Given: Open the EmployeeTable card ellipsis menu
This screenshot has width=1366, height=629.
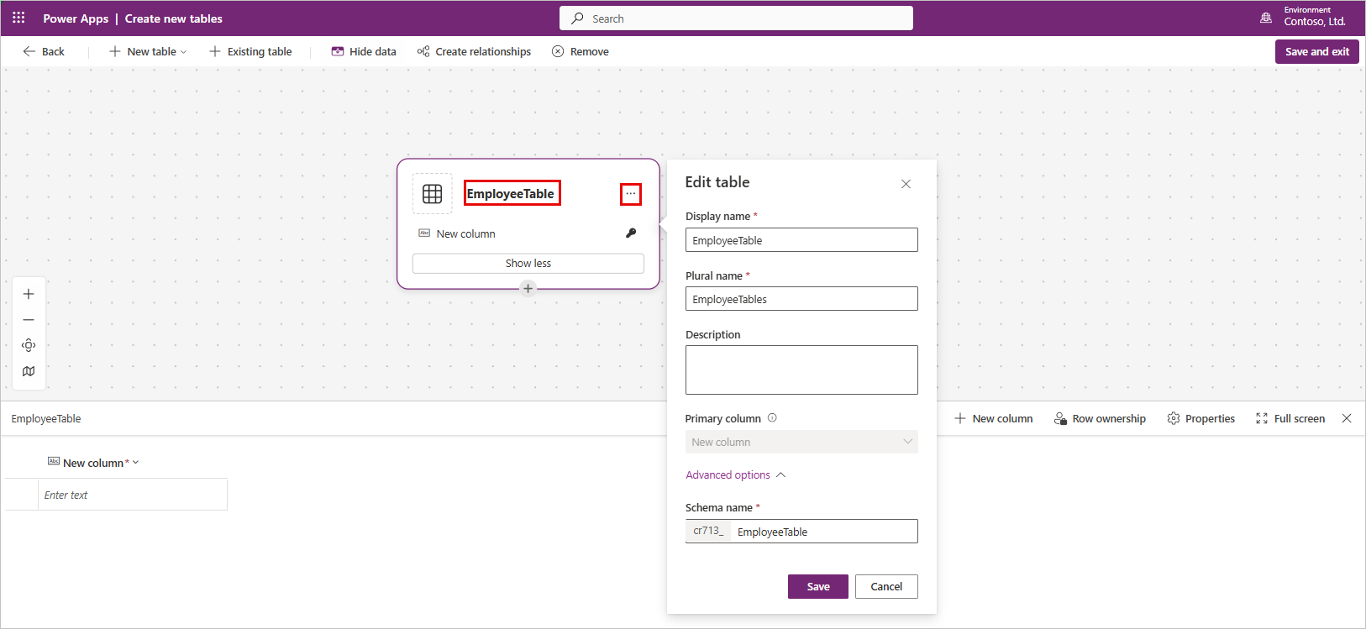Looking at the screenshot, I should click(631, 194).
